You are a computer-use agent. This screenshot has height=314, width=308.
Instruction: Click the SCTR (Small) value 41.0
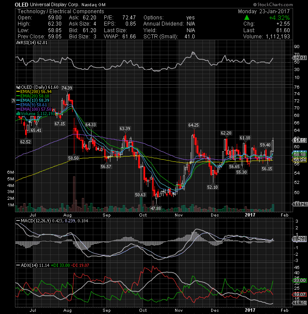click(x=190, y=37)
